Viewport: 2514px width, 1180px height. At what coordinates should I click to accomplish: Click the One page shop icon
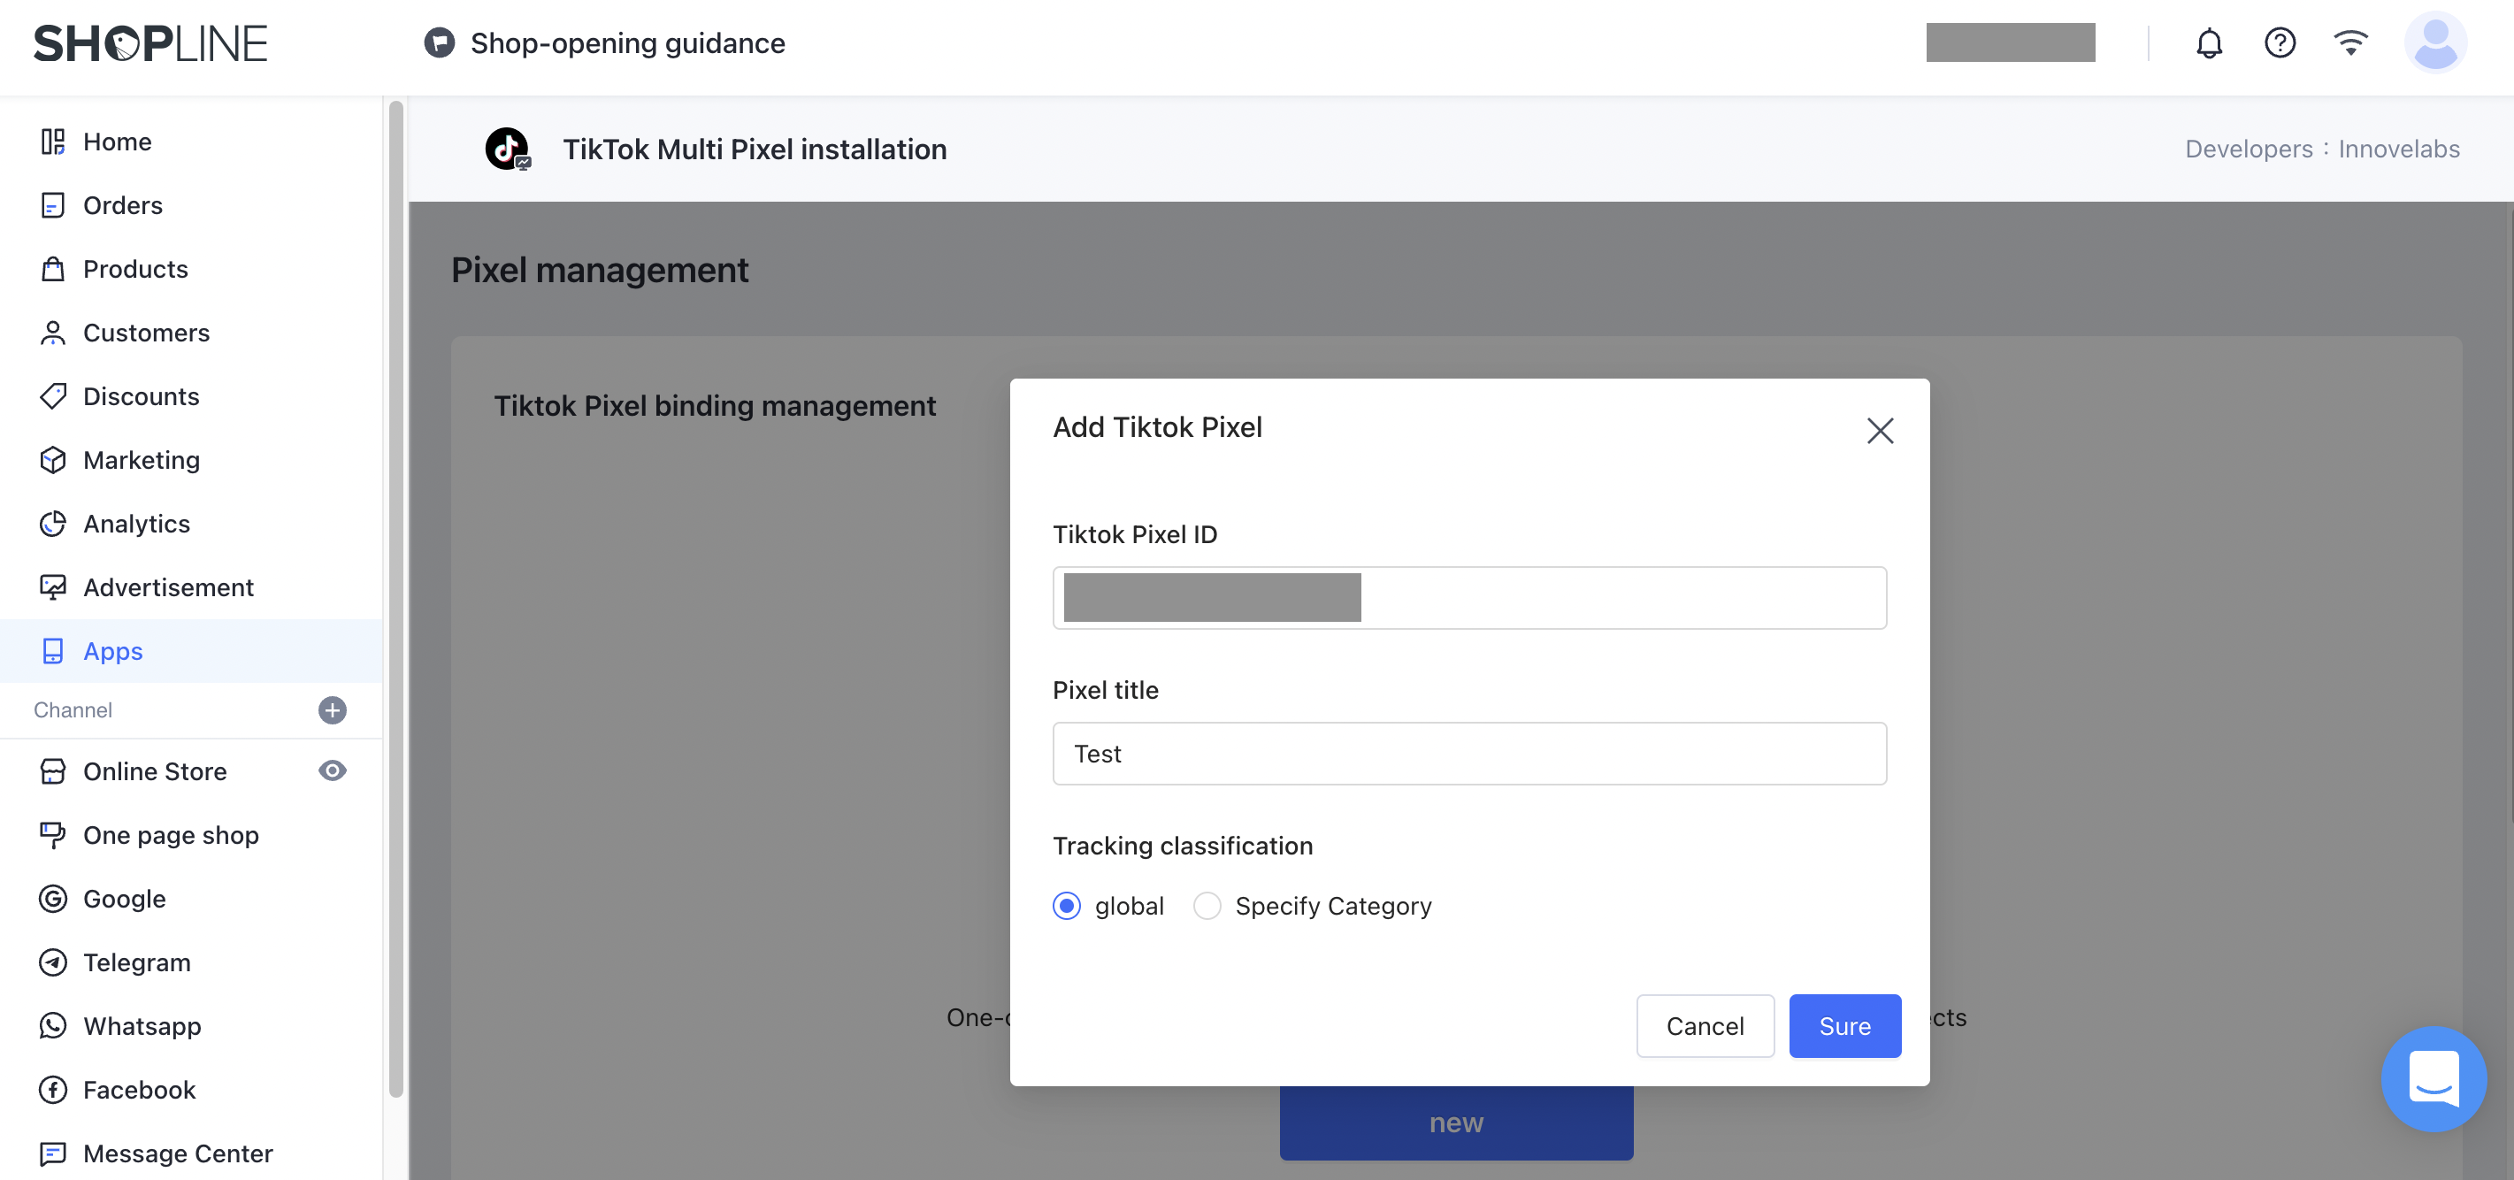pos(53,836)
